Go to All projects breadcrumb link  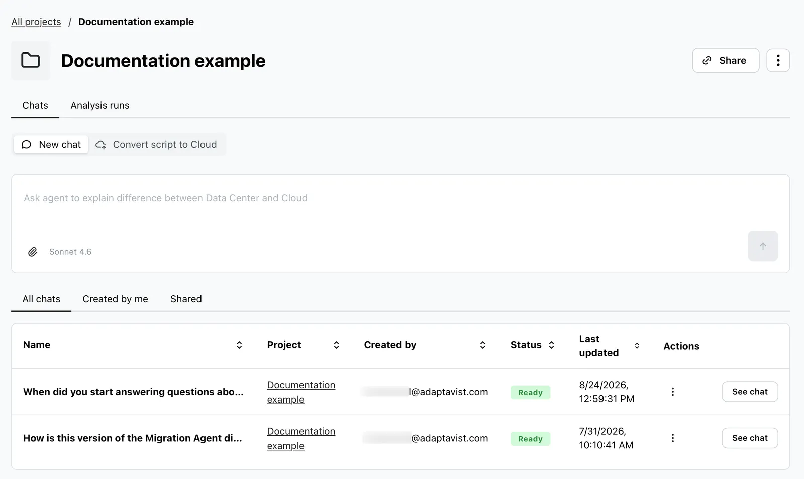(x=36, y=22)
